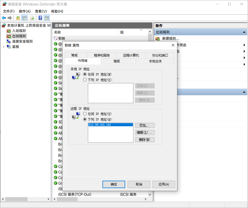Switch to the 协议和端口 tab

160,55
